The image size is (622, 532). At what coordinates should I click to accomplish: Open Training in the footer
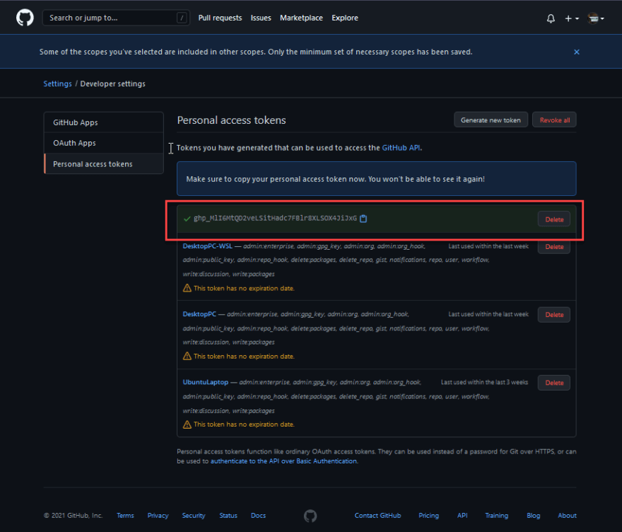(496, 515)
